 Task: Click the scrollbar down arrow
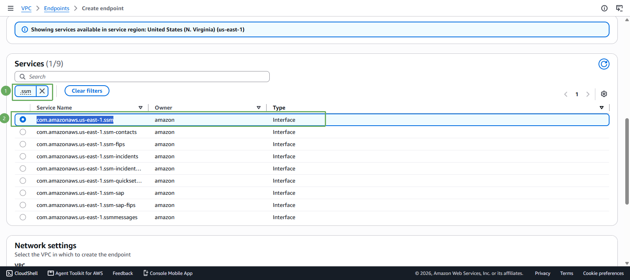click(627, 264)
